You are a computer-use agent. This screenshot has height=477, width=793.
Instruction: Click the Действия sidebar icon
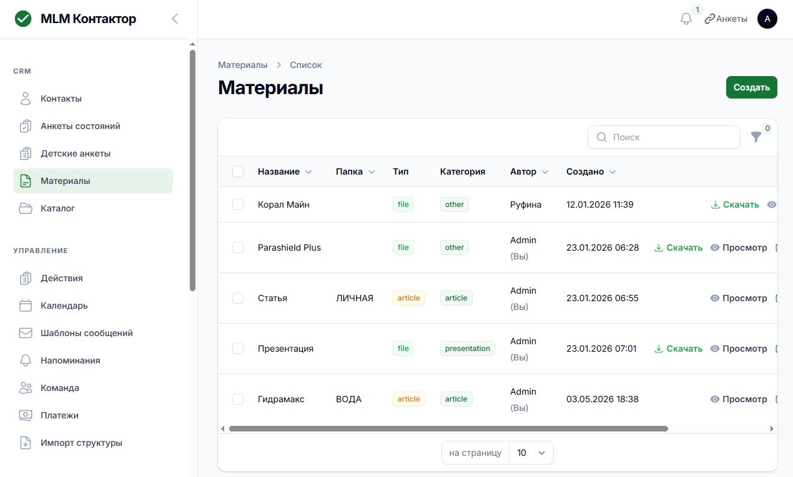(x=26, y=278)
